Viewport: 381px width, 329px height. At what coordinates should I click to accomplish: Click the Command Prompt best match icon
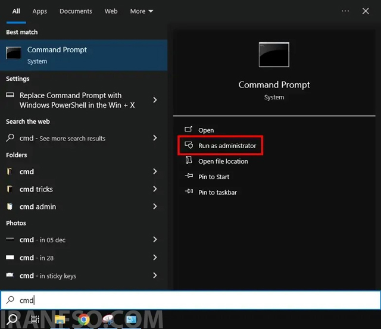tap(13, 53)
